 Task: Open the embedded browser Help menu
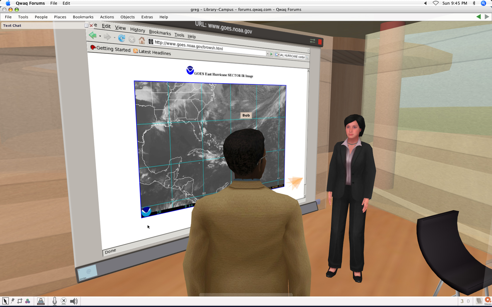click(192, 36)
